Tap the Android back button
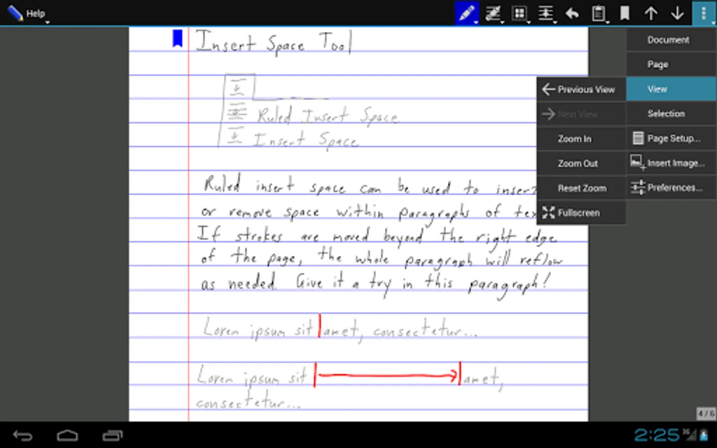This screenshot has width=717, height=448. pyautogui.click(x=22, y=436)
